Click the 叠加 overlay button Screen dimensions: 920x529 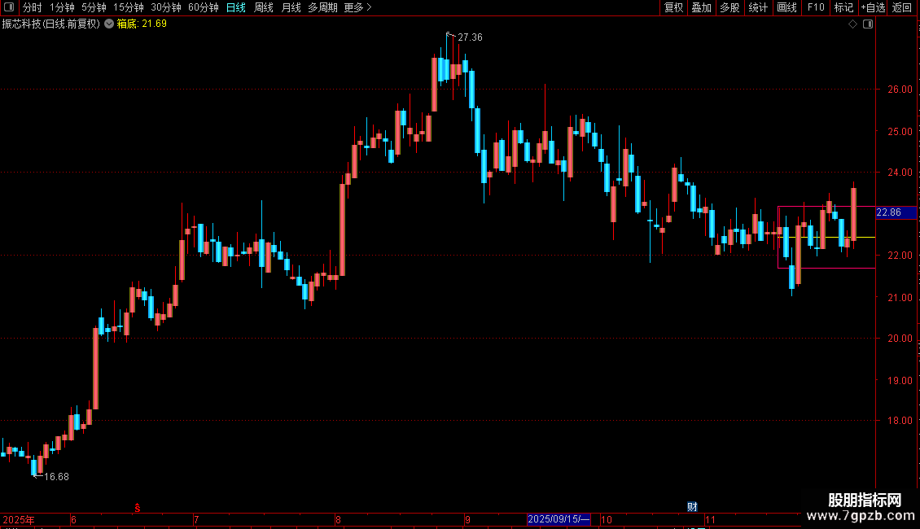[x=702, y=7]
